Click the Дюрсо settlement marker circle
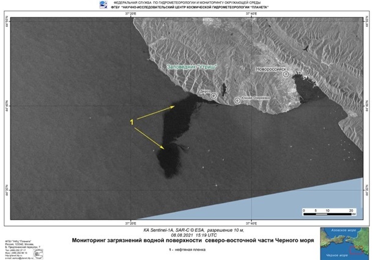 (x=213, y=95)
